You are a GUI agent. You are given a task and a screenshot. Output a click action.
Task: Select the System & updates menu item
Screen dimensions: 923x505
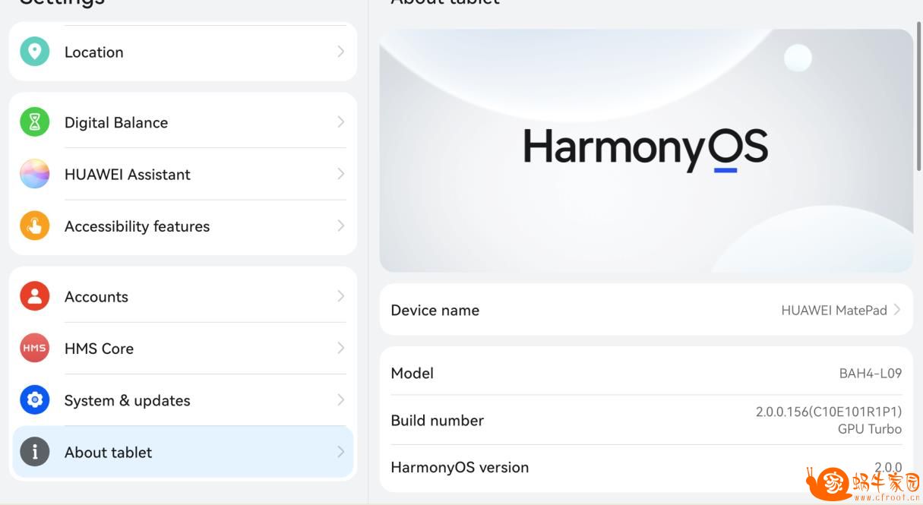(x=183, y=400)
